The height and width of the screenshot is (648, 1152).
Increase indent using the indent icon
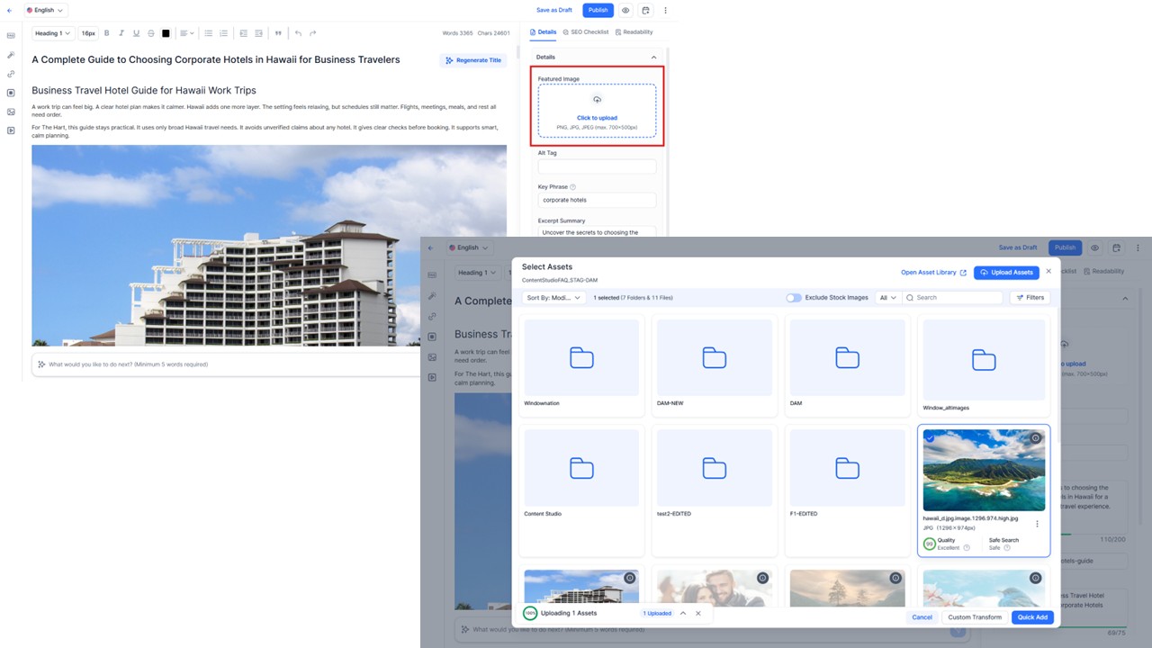(258, 33)
